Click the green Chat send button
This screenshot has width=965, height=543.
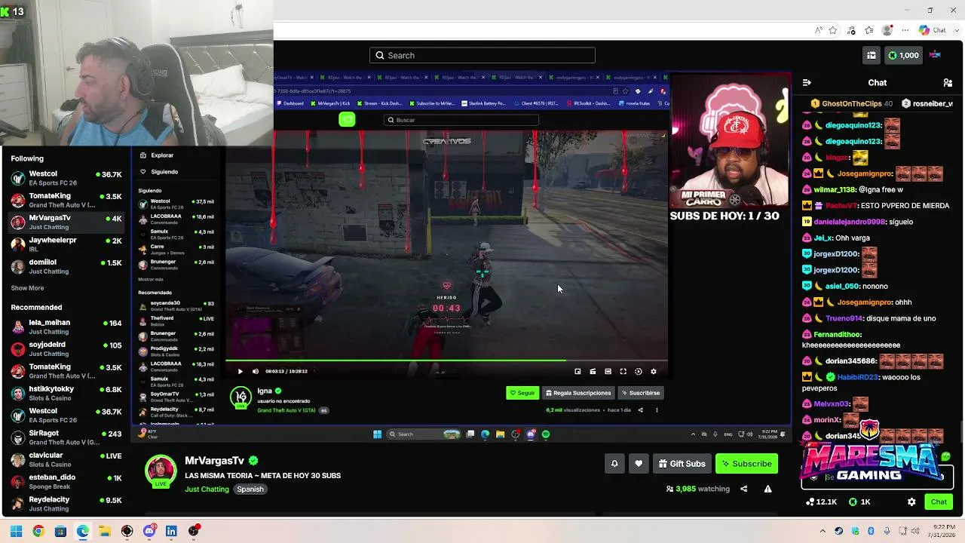point(939,502)
